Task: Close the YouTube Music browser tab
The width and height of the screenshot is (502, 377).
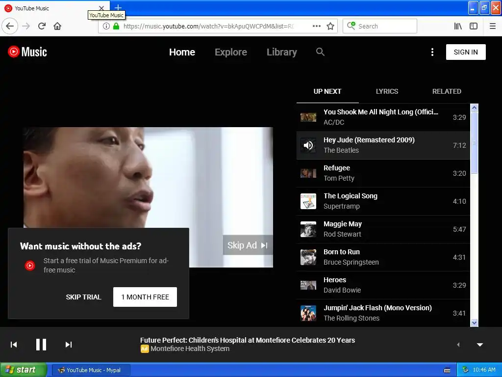Action: point(101,8)
